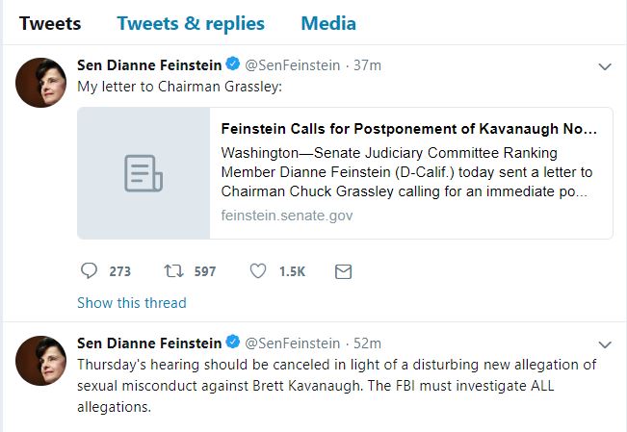This screenshot has height=432, width=627.
Task: Expand the first tweet's options chevron
Action: [x=605, y=67]
